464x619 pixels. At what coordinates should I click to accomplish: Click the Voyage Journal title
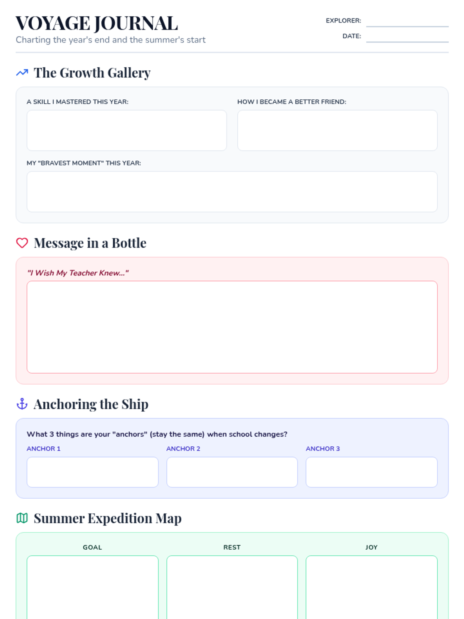tap(97, 23)
